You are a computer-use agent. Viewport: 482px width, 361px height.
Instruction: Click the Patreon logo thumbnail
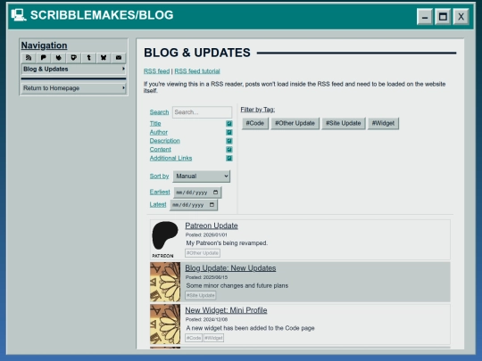point(165,240)
